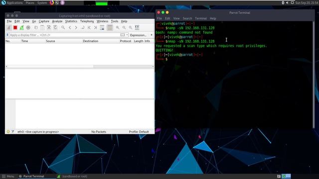Open the Statistics menu
Image resolution: width=319 pixels, height=179 pixels.
tap(71, 21)
